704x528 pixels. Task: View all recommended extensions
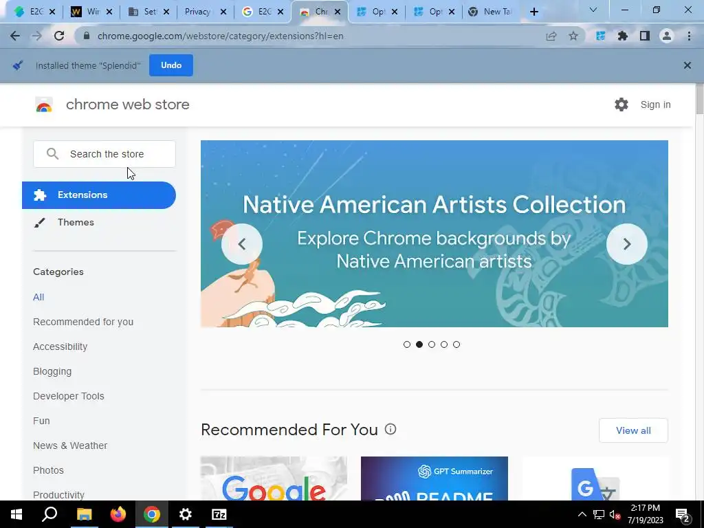tap(633, 430)
